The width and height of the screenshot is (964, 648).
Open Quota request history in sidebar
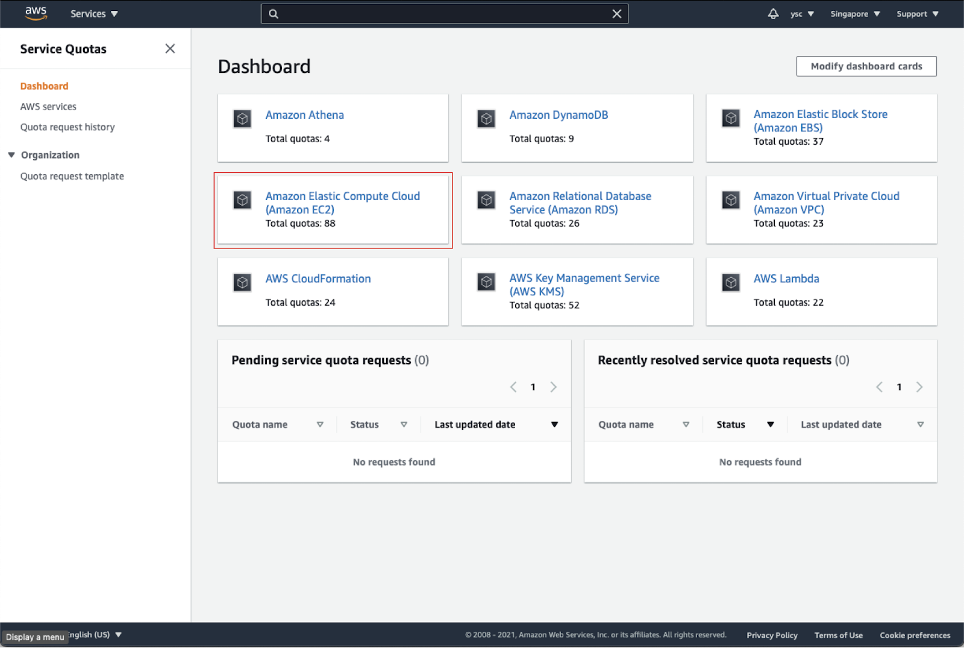(x=67, y=127)
